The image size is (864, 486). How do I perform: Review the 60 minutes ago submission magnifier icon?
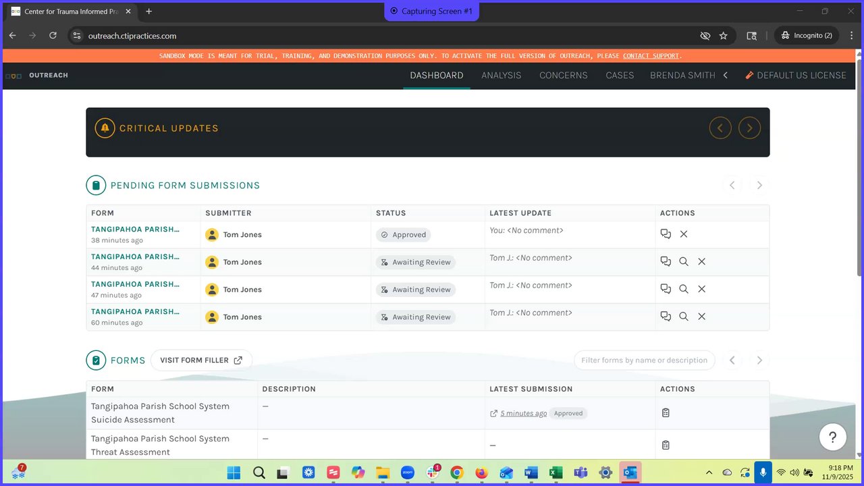click(x=684, y=317)
